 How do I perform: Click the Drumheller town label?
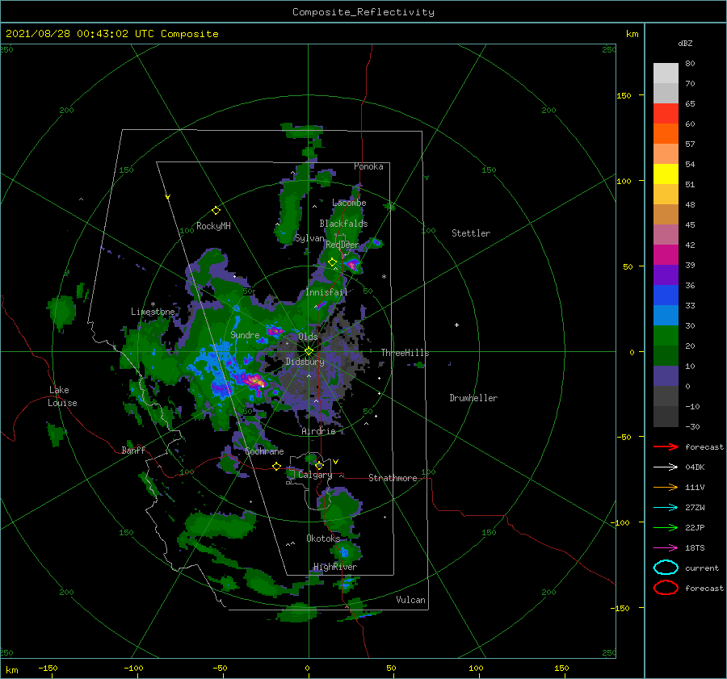pos(473,398)
